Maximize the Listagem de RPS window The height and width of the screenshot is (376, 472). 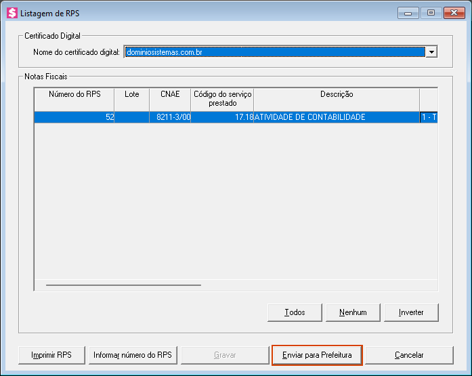(430, 13)
